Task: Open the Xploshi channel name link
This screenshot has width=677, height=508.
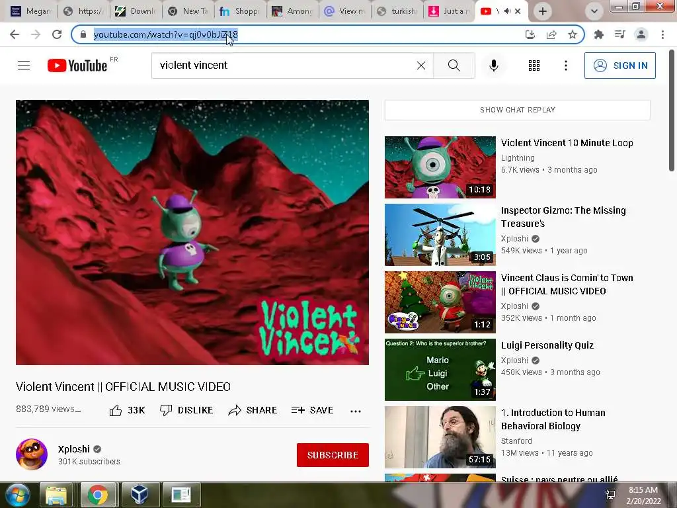Action: click(x=74, y=449)
